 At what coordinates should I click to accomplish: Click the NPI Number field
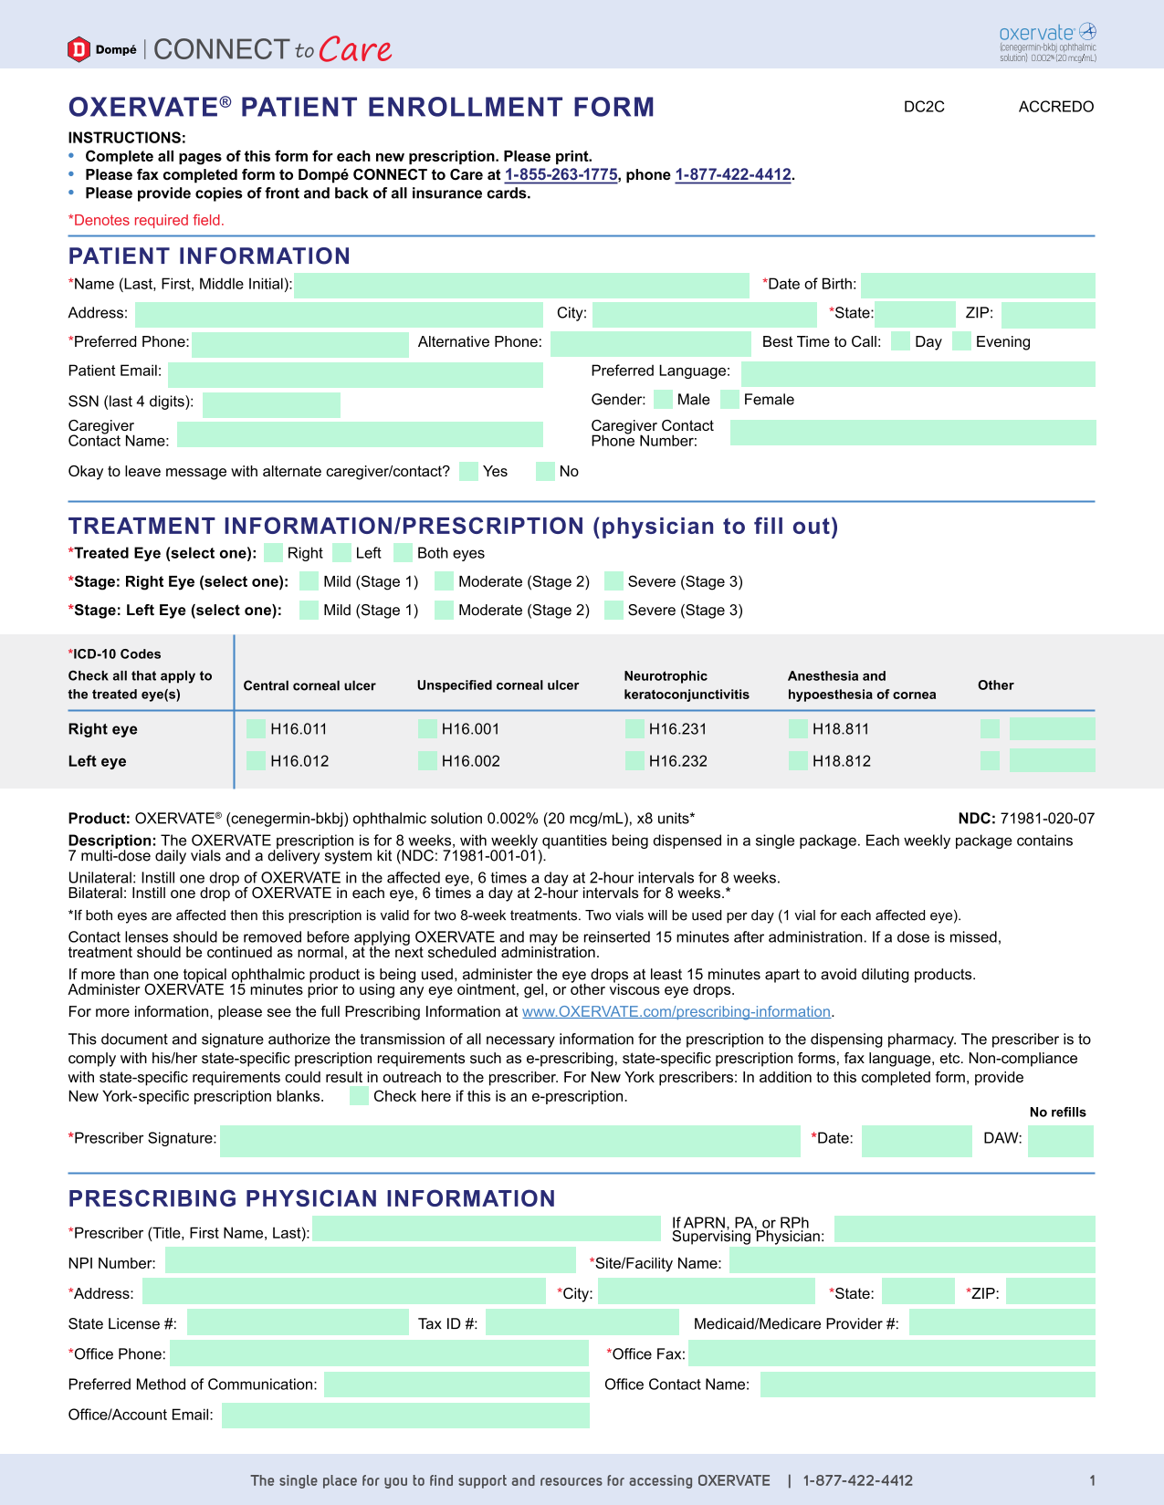(371, 1260)
